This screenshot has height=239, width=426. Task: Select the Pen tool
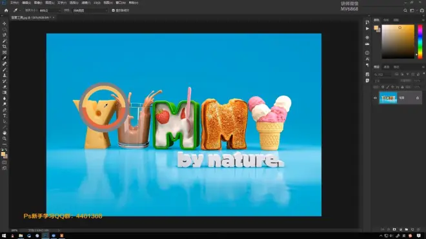point(5,110)
